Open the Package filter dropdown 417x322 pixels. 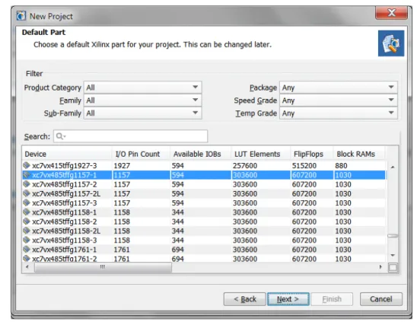pos(339,88)
